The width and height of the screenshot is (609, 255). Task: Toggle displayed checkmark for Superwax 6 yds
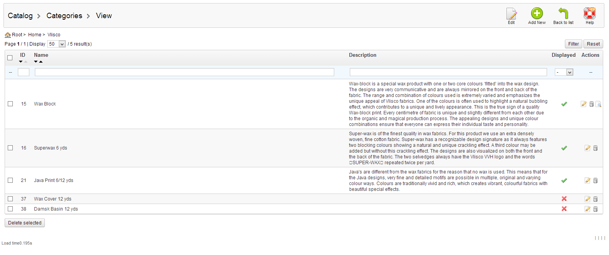pos(564,148)
